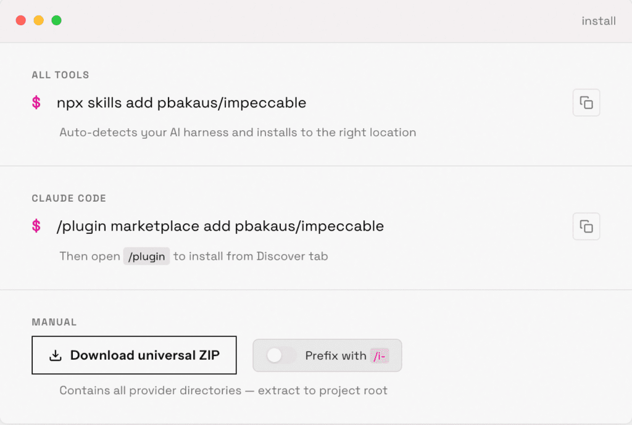632x425 pixels.
Task: Toggle the Prefix with switch on
Action: [281, 355]
